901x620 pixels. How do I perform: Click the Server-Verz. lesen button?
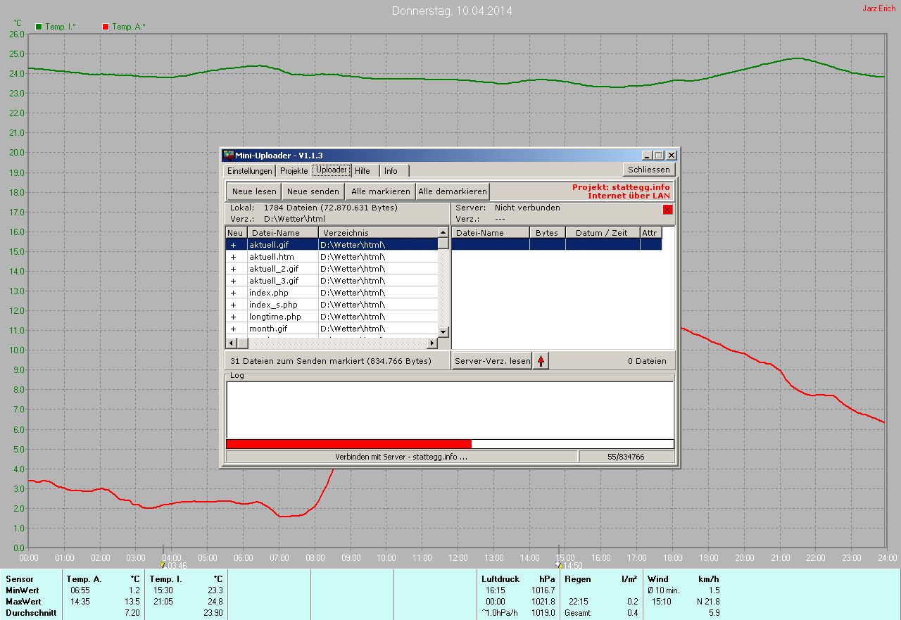point(491,361)
